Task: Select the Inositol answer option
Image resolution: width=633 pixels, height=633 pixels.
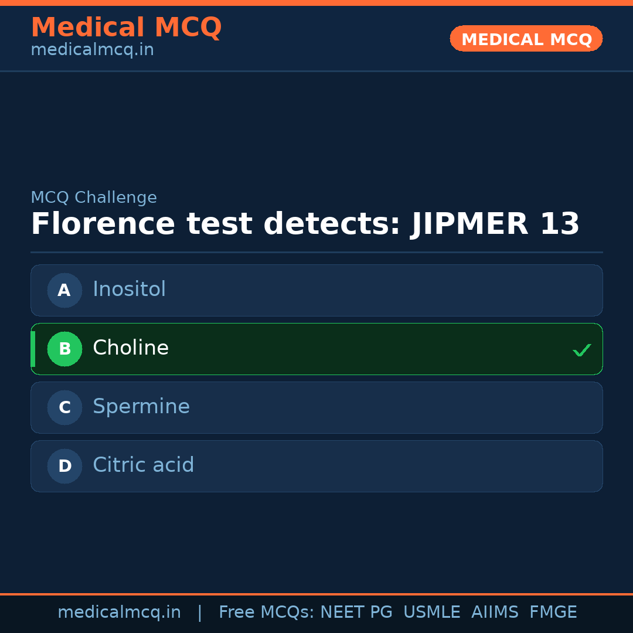Action: click(316, 290)
